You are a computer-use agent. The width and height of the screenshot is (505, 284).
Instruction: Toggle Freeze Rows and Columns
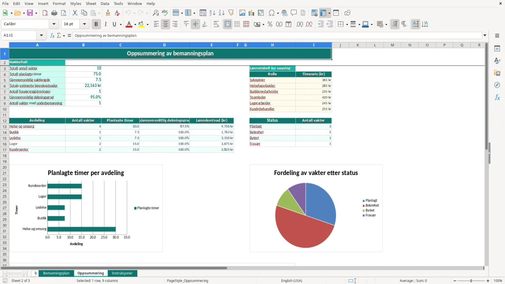point(323,13)
